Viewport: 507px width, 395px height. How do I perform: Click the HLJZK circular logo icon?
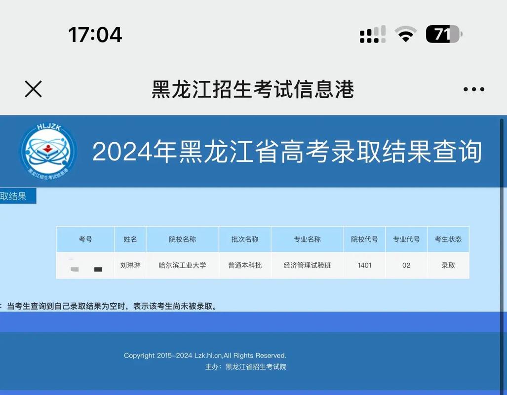[x=47, y=151]
